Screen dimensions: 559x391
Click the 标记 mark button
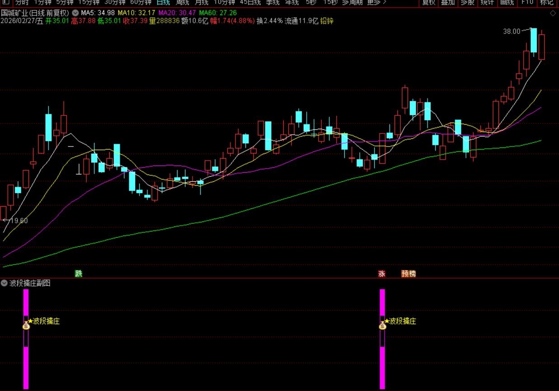click(546, 2)
